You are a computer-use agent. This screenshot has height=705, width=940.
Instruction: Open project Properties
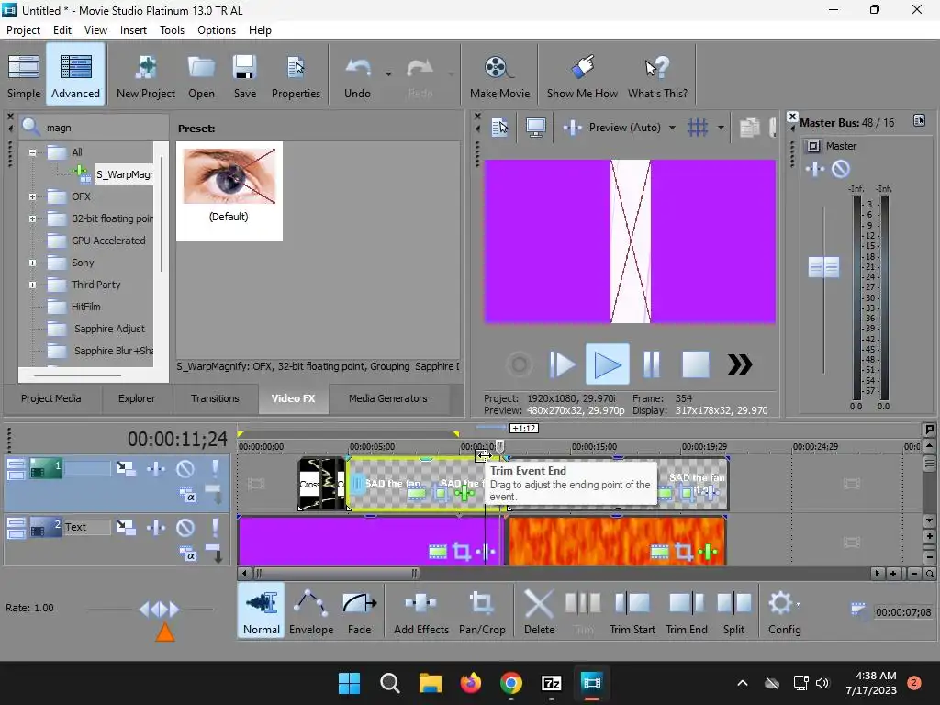coord(296,75)
